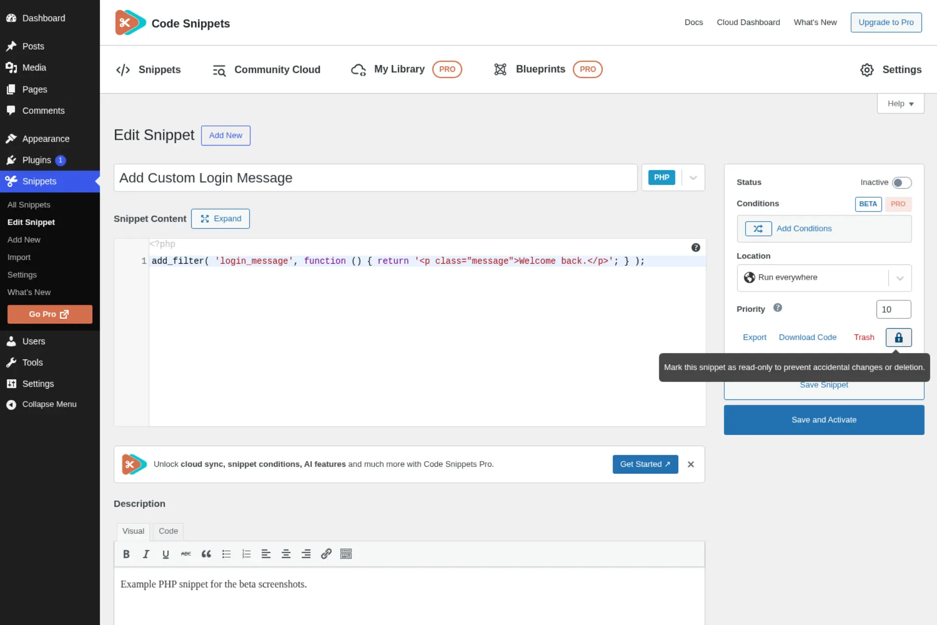
Task: Expand the snippet code editor
Action: click(221, 219)
